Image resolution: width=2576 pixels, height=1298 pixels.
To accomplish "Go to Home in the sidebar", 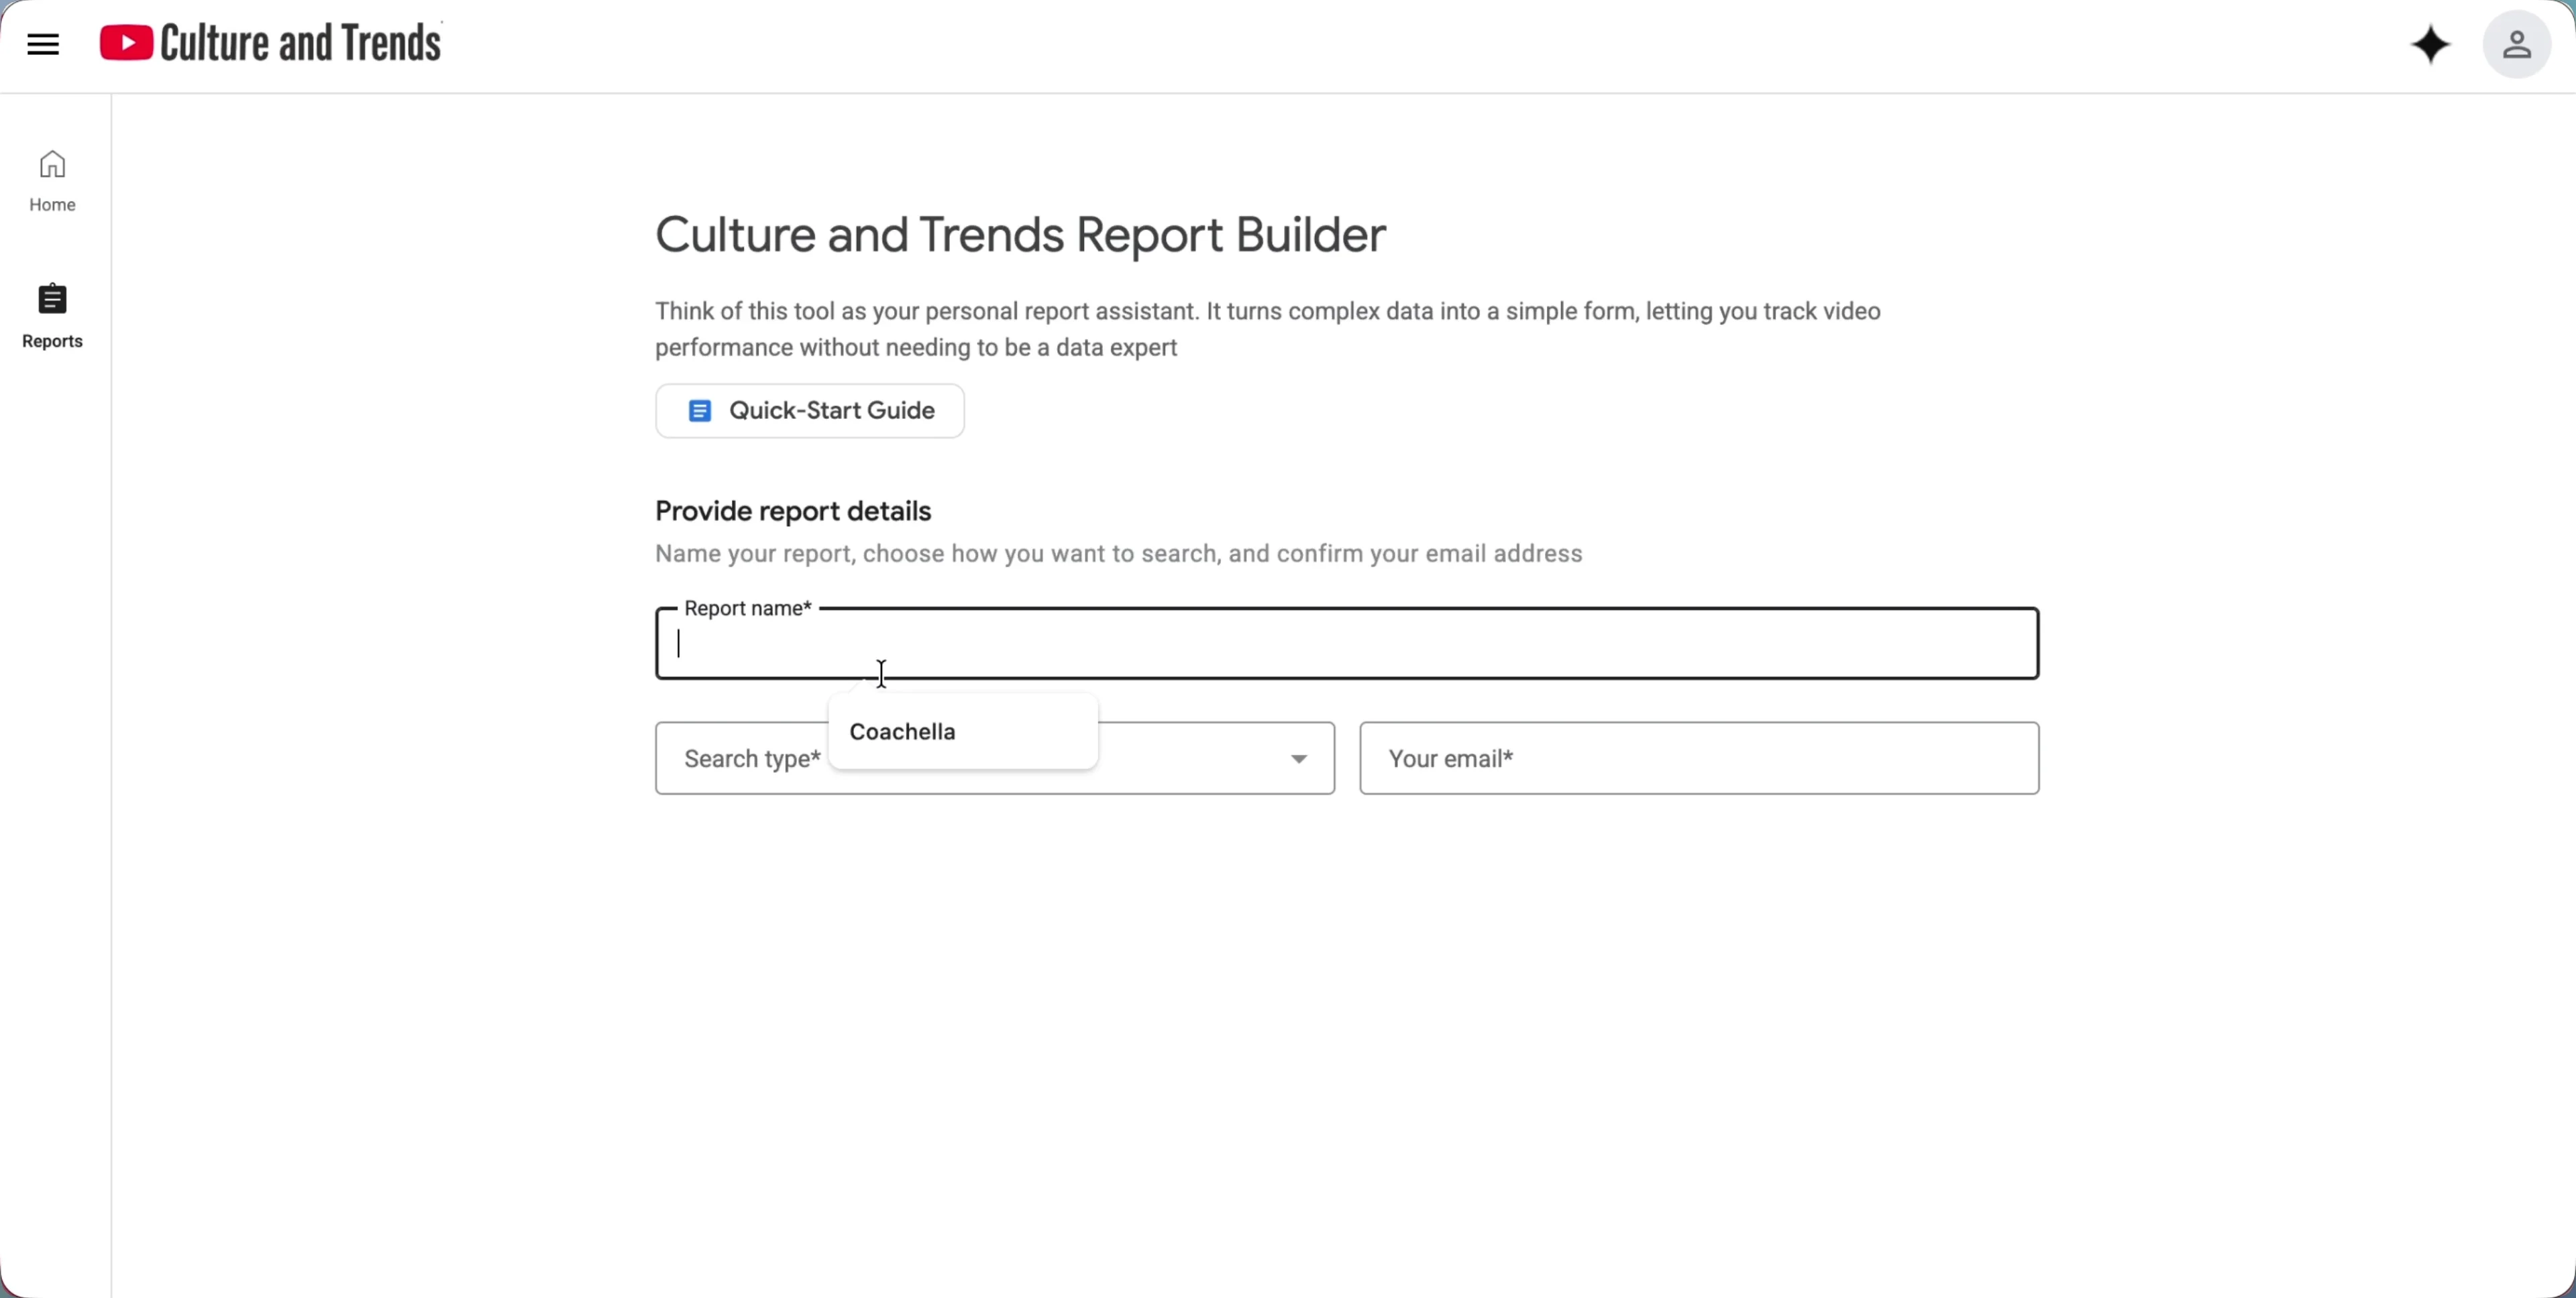I will (52, 181).
